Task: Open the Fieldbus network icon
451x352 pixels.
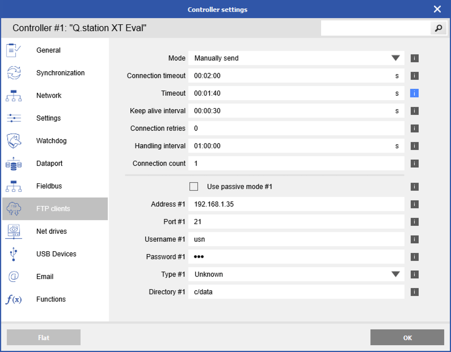Action: 14,186
